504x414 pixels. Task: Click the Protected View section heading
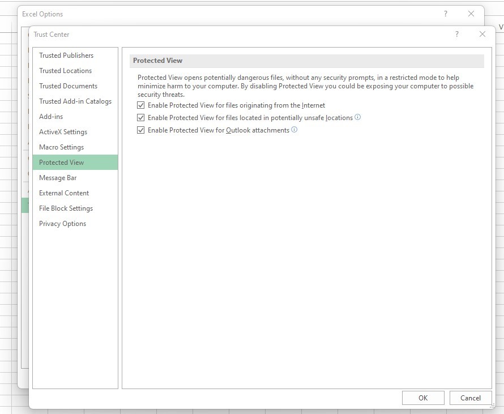(158, 61)
